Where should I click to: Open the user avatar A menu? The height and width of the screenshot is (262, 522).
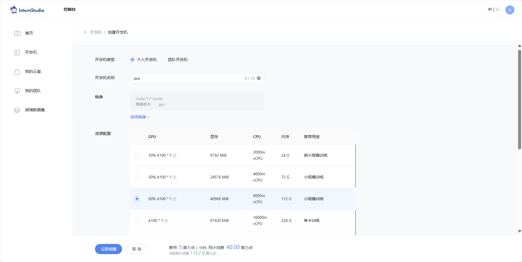point(510,10)
